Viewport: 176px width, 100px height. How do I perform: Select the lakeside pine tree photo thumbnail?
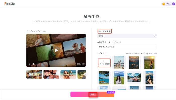click(x=104, y=77)
